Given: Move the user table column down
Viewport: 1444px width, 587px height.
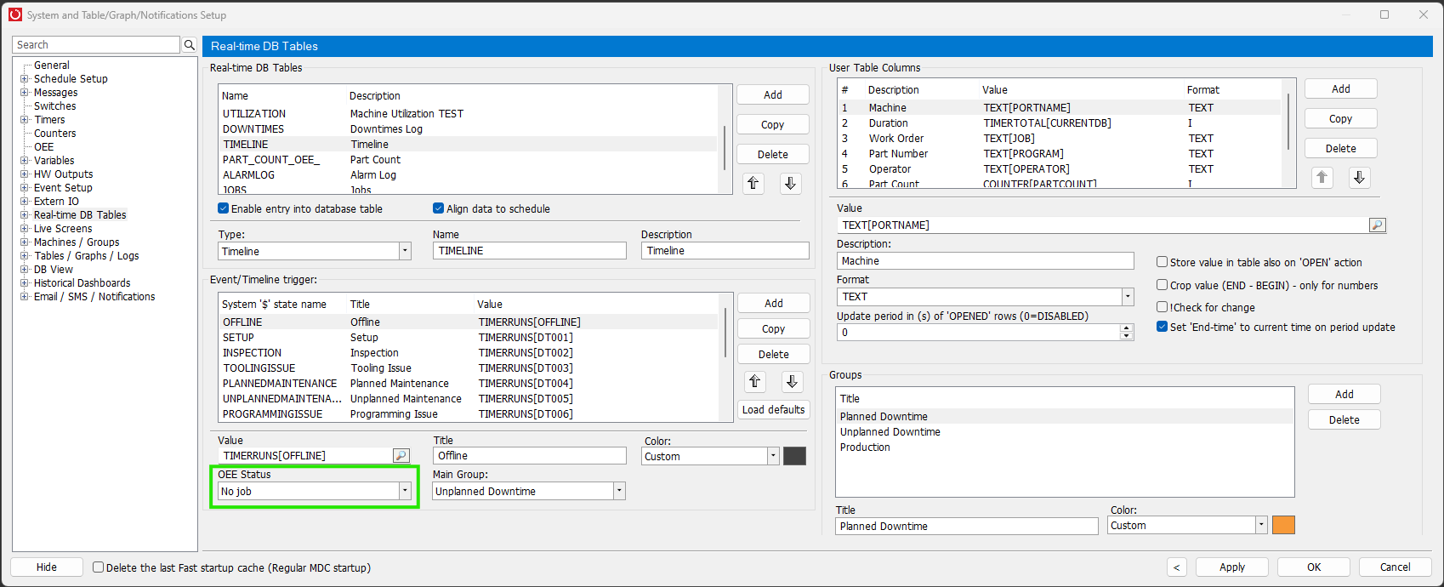Looking at the screenshot, I should pos(1359,178).
